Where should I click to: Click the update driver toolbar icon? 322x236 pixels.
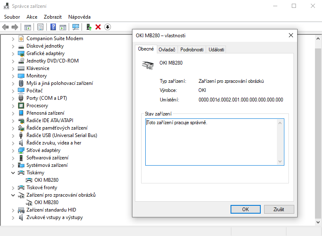coord(89,27)
